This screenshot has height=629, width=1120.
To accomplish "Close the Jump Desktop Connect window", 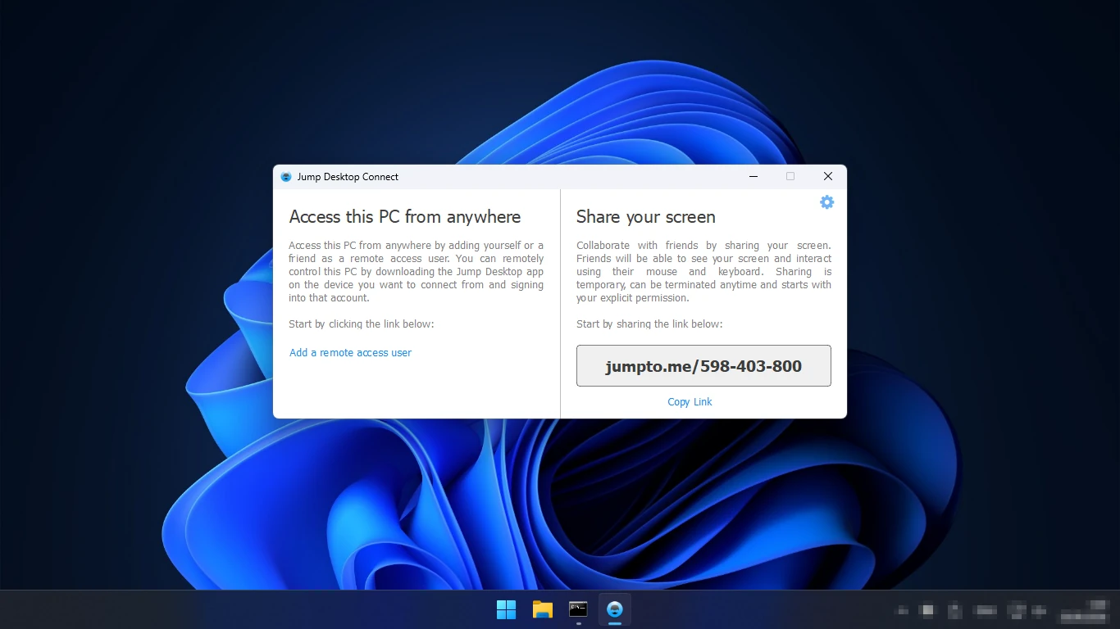I will pyautogui.click(x=828, y=176).
